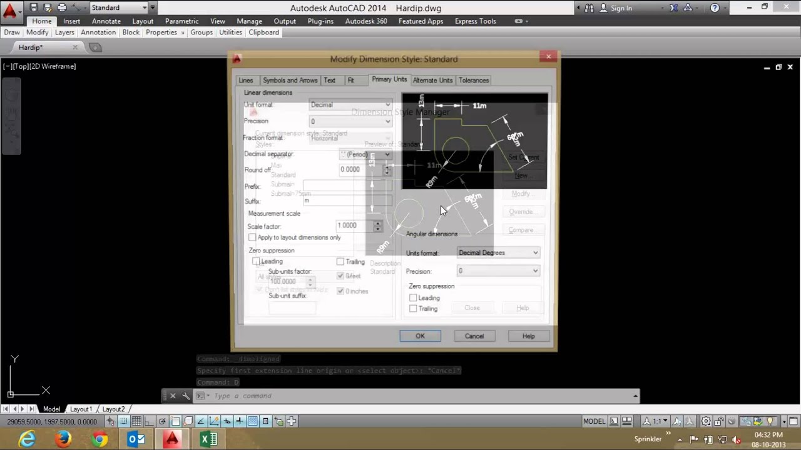Image resolution: width=801 pixels, height=450 pixels.
Task: Click OK in Modify Dimension Style dialog
Action: pyautogui.click(x=420, y=336)
